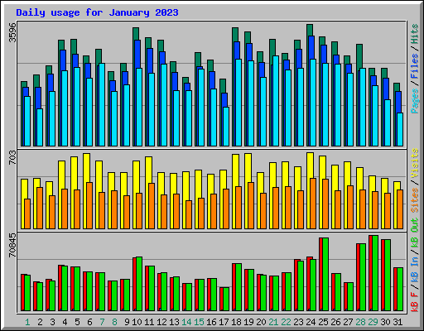Click day label 3 on the x-axis
This screenshot has width=424, height=331.
tap(52, 322)
